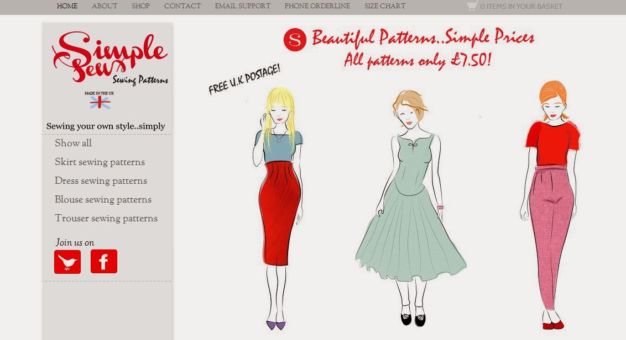Click the shopping basket cart icon

coord(472,7)
